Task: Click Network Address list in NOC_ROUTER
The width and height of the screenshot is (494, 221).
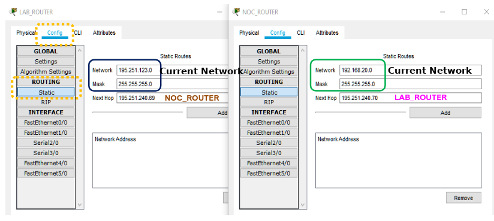Action: point(399,161)
